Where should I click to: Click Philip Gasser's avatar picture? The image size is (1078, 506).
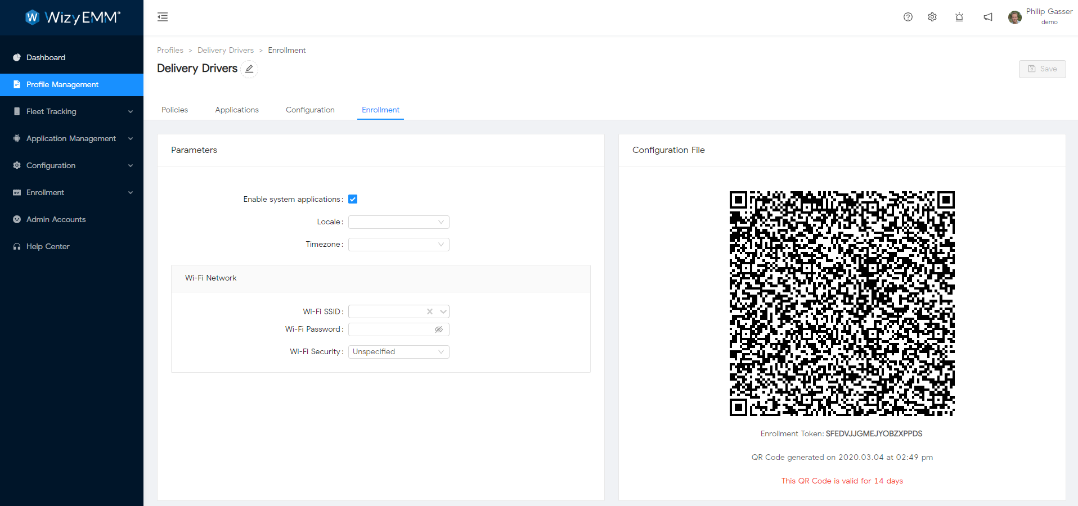point(1015,17)
